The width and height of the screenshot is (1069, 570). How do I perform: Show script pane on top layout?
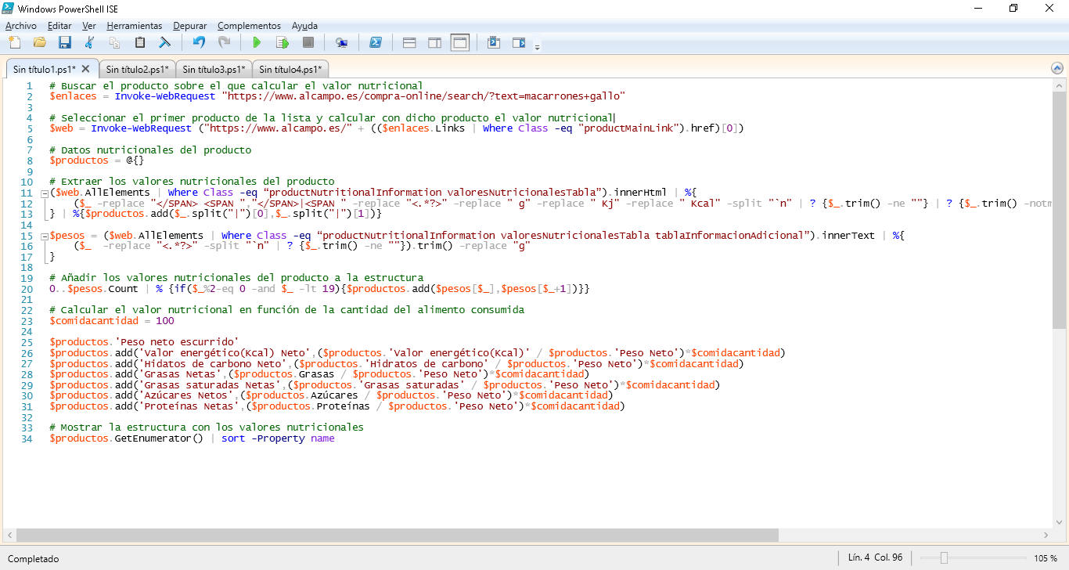tap(409, 42)
